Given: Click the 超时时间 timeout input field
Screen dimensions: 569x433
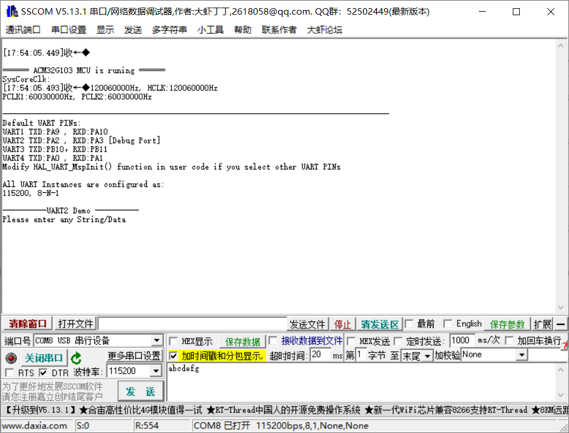Looking at the screenshot, I should pyautogui.click(x=320, y=355).
